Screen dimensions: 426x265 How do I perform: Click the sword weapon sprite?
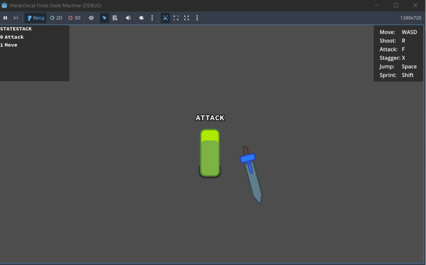coord(251,175)
